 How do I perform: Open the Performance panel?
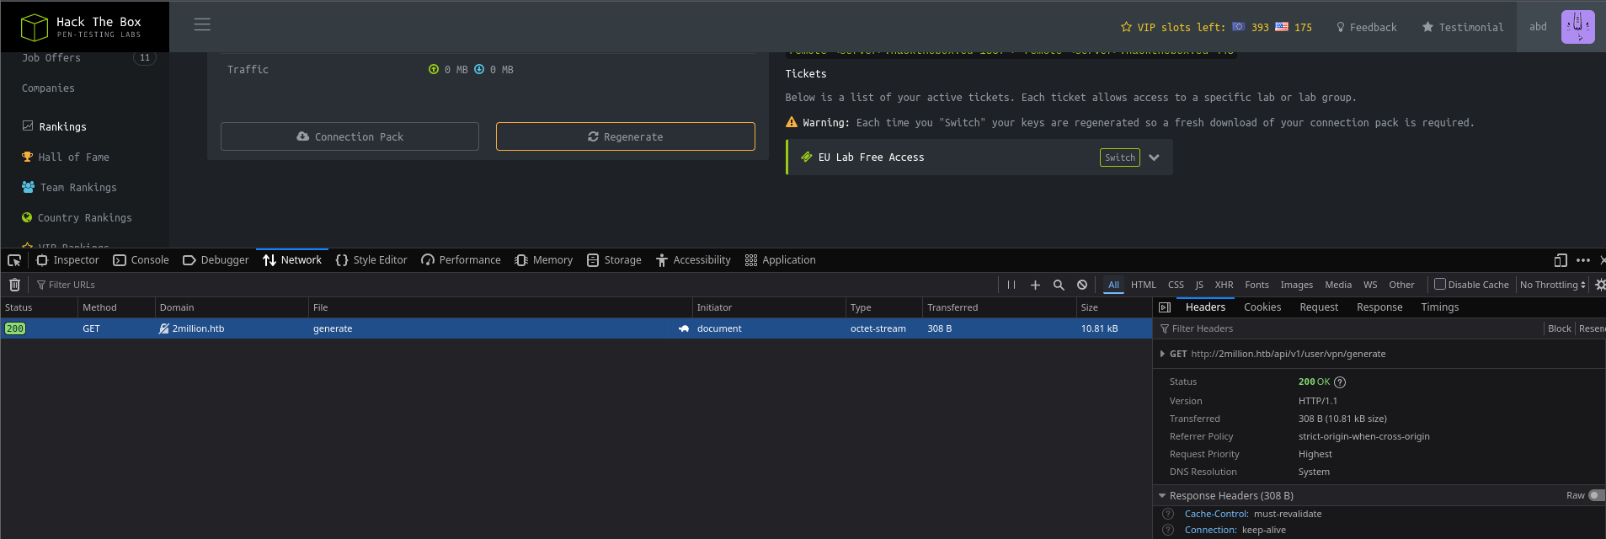461,260
